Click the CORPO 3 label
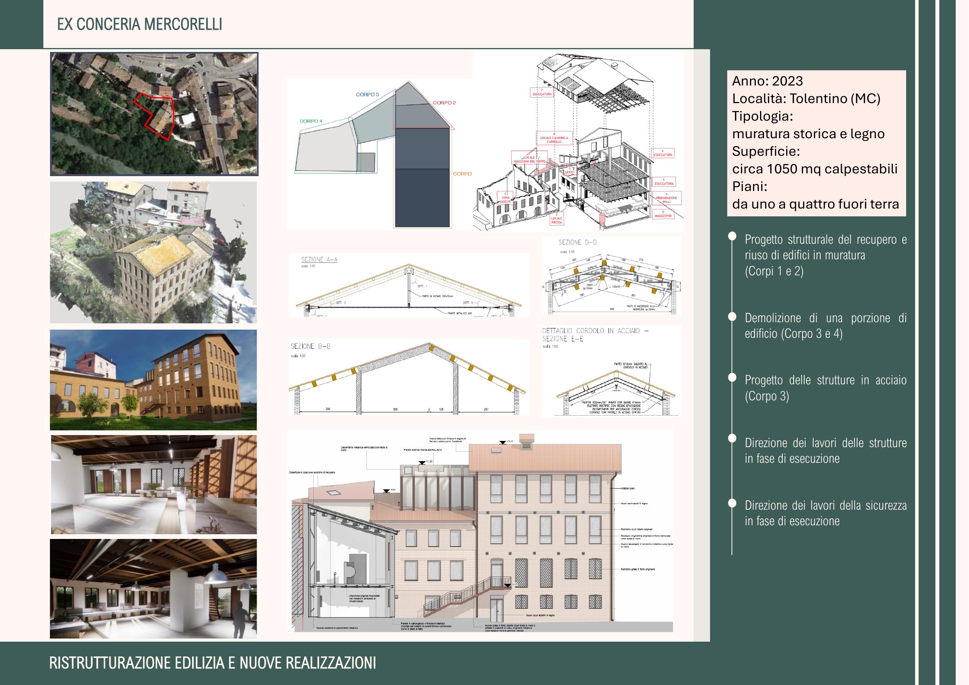Screen dimensions: 969x685 click(367, 95)
